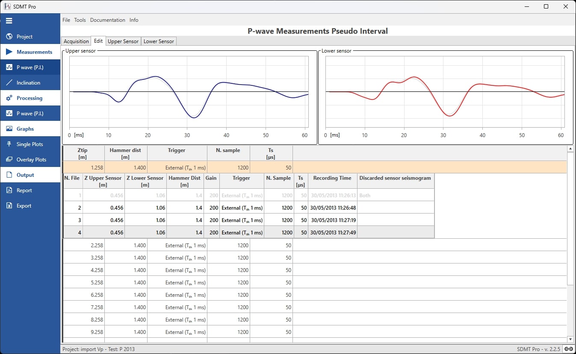
Task: Click the Recording Time column header
Action: pyautogui.click(x=332, y=181)
